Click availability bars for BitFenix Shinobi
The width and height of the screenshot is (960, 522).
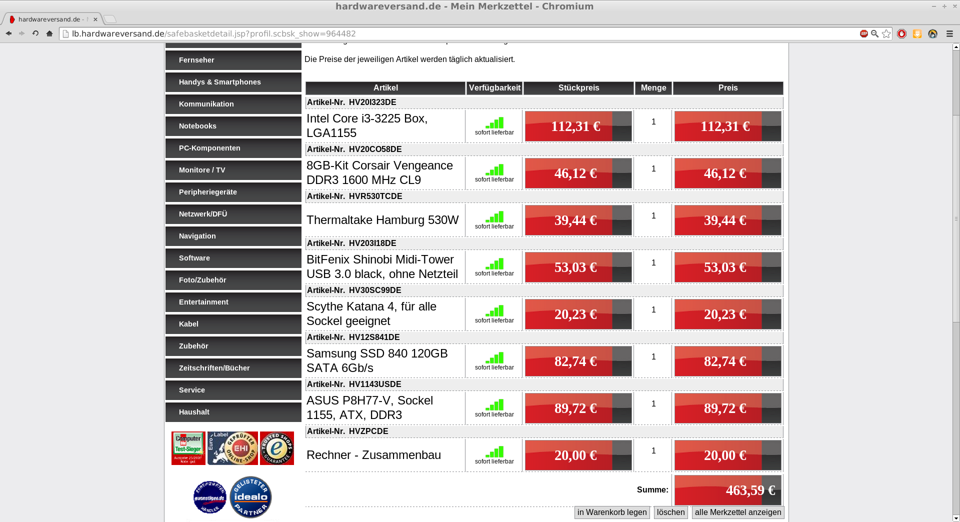coord(494,264)
